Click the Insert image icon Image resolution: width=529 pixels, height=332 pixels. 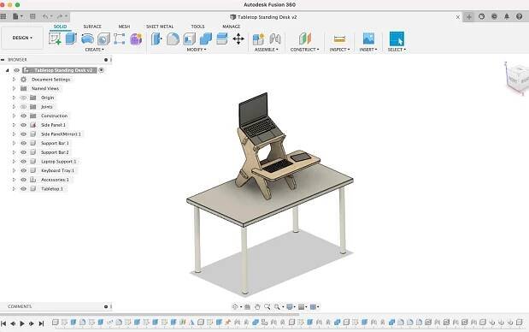click(368, 39)
